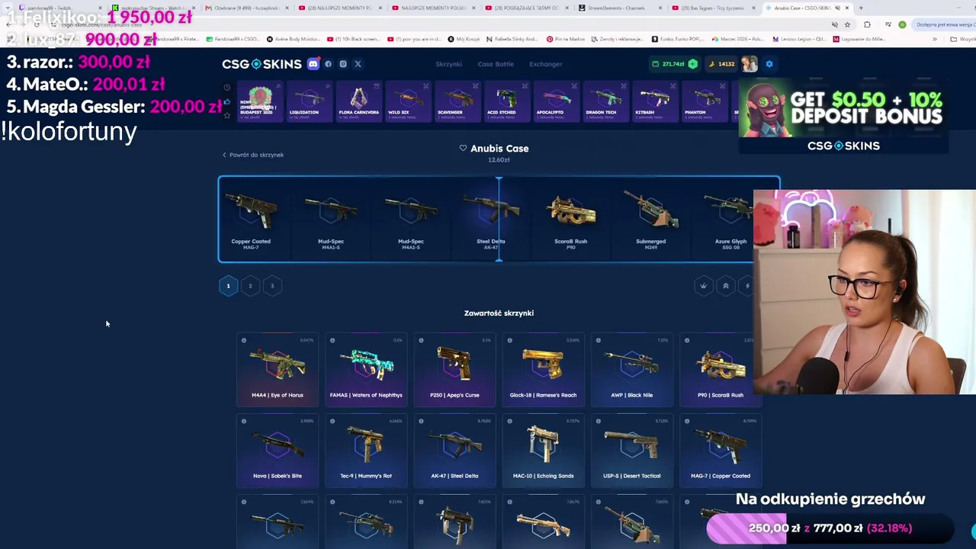Click the CSGO SKINS logo
976x549 pixels.
pyautogui.click(x=262, y=64)
